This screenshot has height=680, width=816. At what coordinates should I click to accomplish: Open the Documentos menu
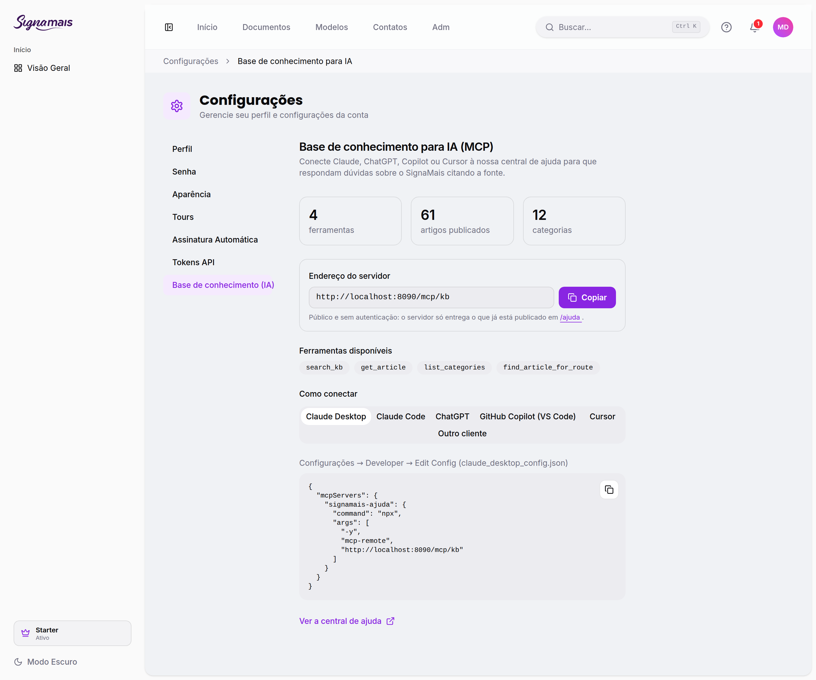[266, 27]
